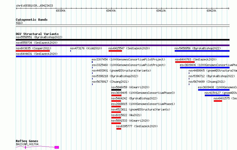The height and width of the screenshot is (150, 237).
Task: Click the red bar under nsv603635
Action: [x=33, y=51]
